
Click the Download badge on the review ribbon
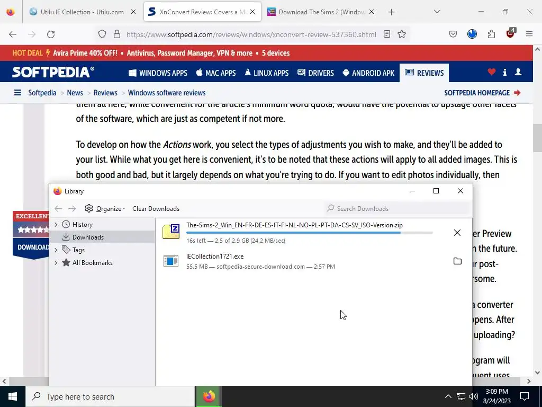[x=31, y=247]
